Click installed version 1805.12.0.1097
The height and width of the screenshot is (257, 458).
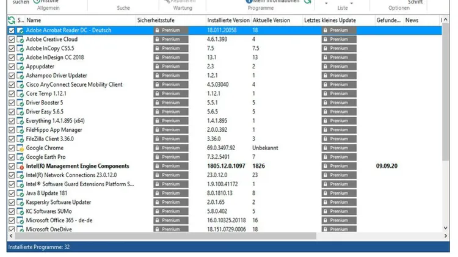226,166
